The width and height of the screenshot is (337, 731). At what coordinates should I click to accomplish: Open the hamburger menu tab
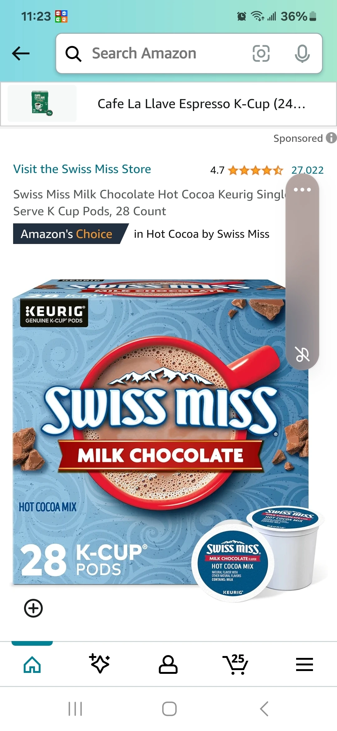coord(304,664)
